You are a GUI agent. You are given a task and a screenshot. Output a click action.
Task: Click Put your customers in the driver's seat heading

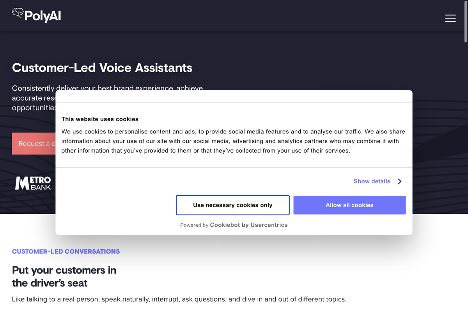64,277
